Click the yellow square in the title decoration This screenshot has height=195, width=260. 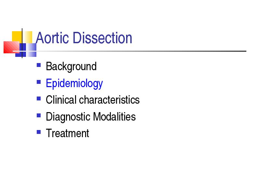[x=17, y=36]
